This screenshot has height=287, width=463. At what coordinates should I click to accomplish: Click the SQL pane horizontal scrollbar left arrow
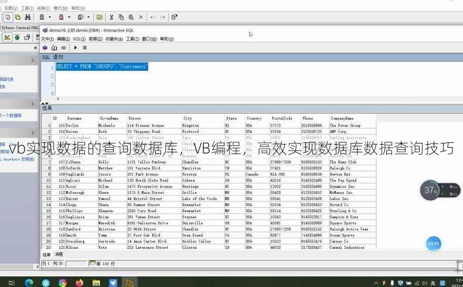(58, 99)
